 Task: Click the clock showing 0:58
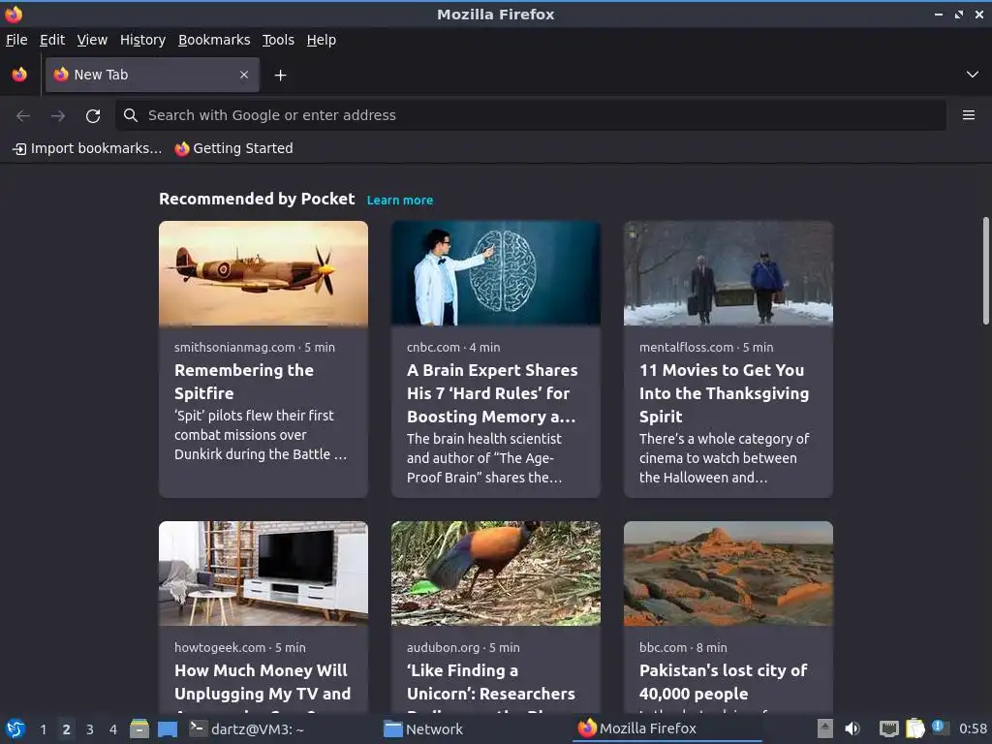click(x=973, y=729)
